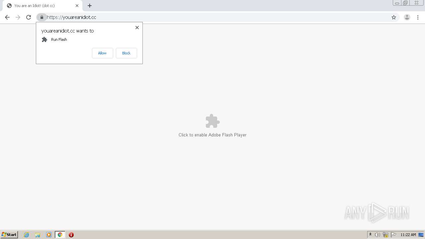Restore down the Chrome window
Screen dimensions: 425x239
(x=405, y=3)
